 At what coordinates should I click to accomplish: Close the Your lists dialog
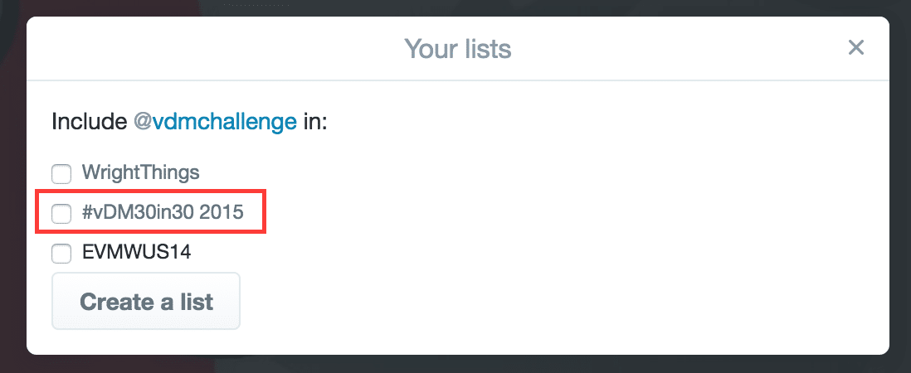[x=856, y=48]
